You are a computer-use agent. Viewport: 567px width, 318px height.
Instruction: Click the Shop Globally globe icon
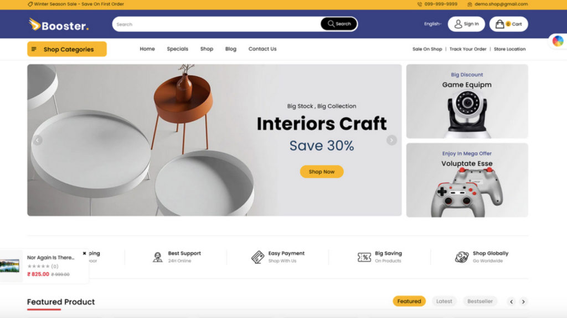[x=462, y=257]
